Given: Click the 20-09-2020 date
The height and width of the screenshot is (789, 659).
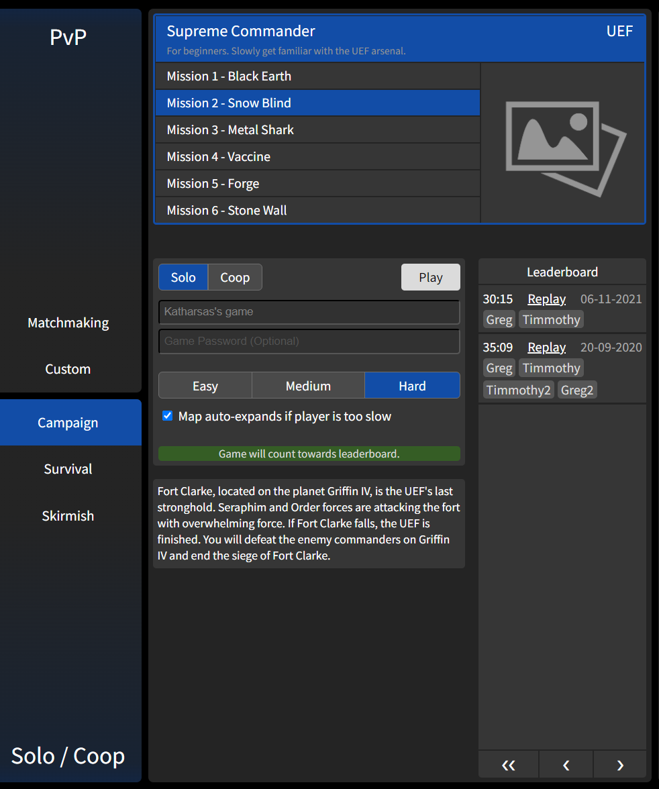Looking at the screenshot, I should 611,348.
